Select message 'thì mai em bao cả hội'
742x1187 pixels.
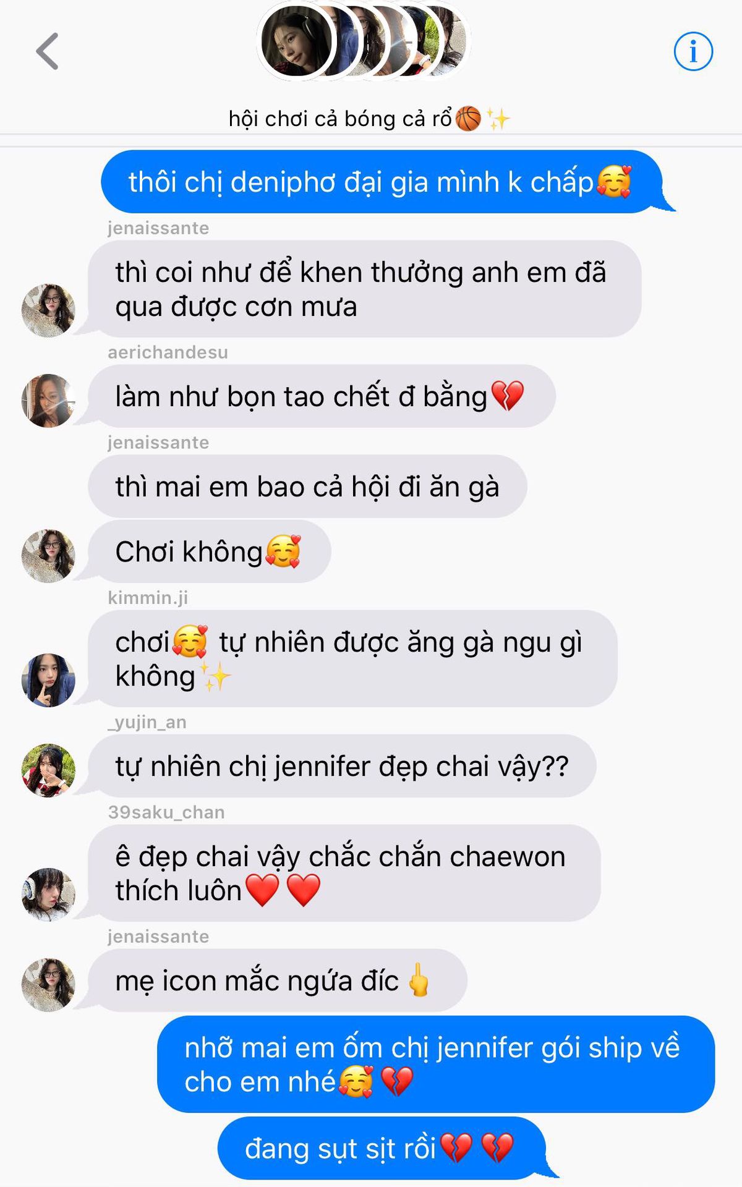(x=307, y=487)
